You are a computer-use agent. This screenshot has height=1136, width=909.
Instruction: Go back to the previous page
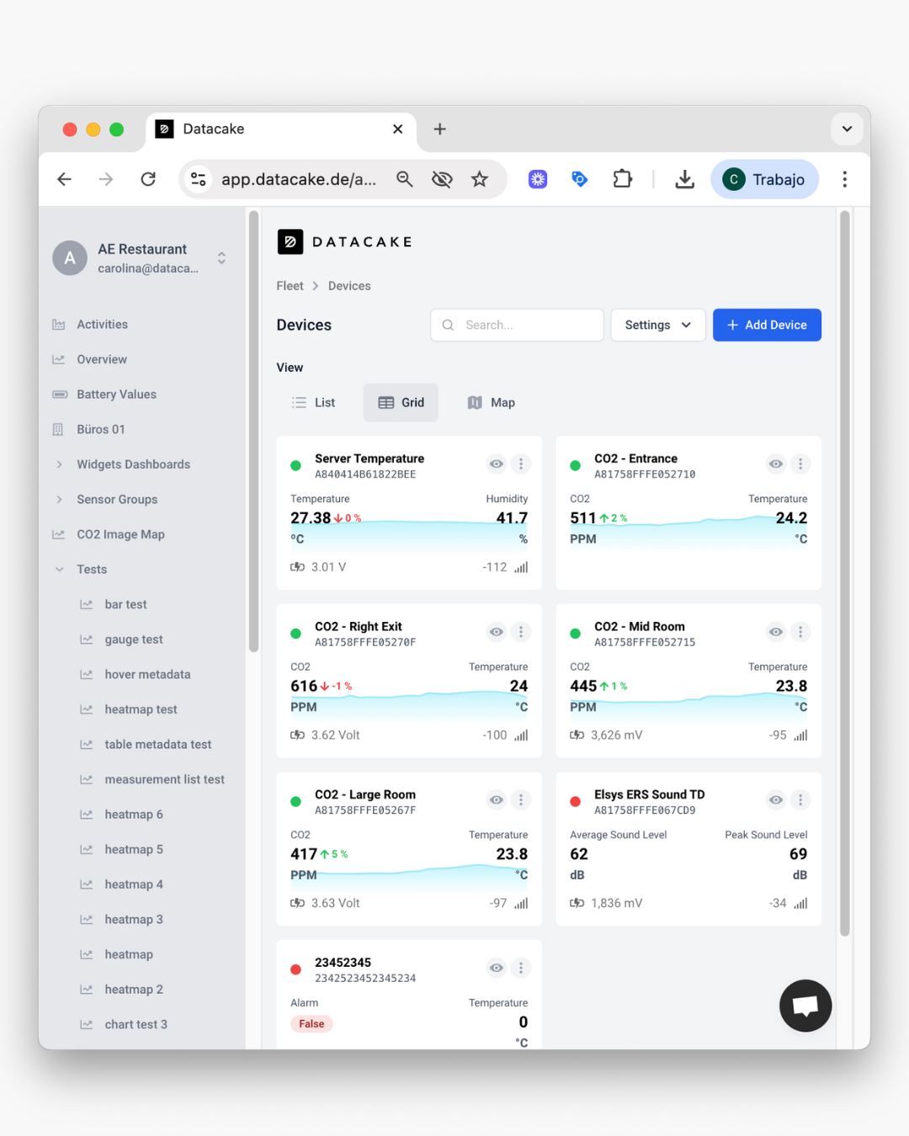pos(65,179)
